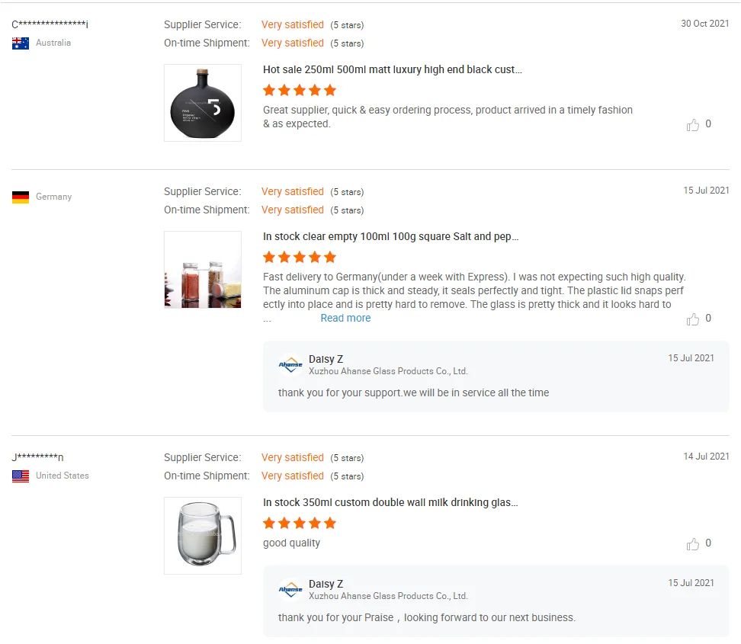Click star rating of the black bottle review
The image size is (741, 644).
point(300,91)
